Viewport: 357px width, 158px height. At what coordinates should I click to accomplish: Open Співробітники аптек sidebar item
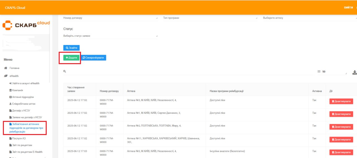point(24,104)
